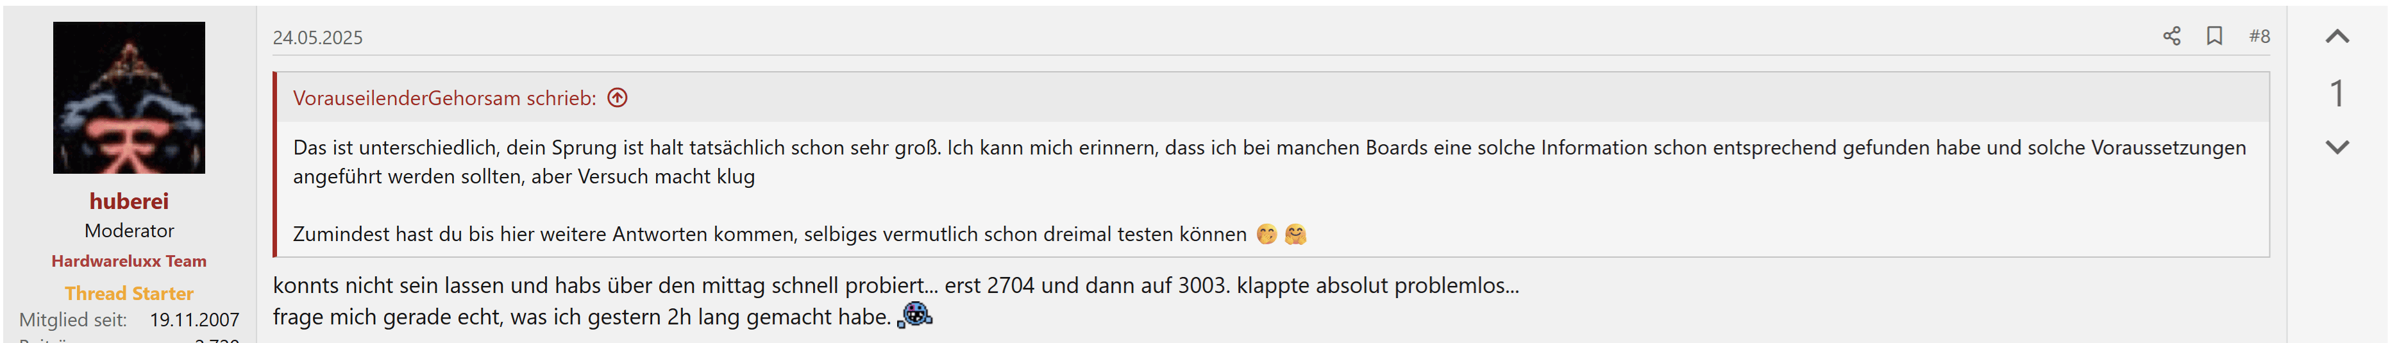
Task: Bookmark this post with the bookmark icon
Action: pos(2215,37)
